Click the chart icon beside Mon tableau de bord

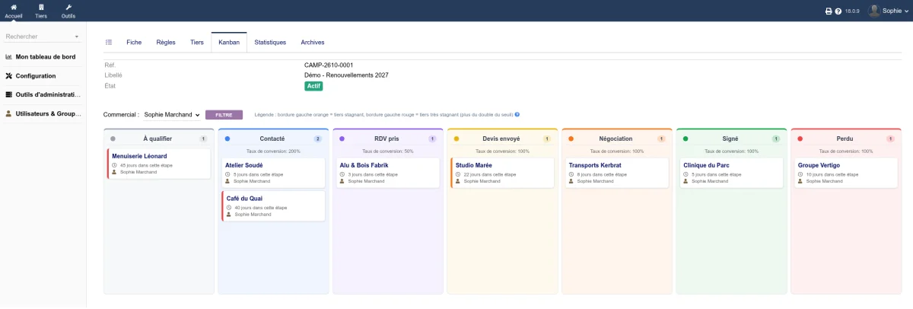coord(9,56)
